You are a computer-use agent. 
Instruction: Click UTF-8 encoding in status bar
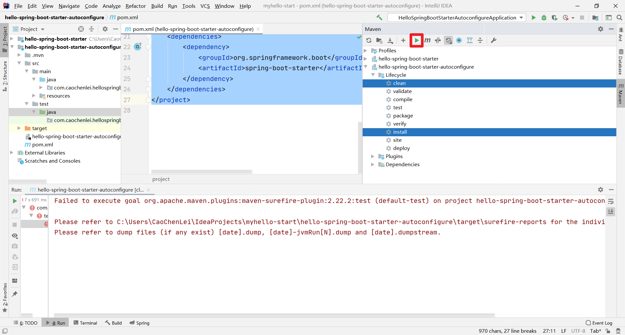[578, 331]
